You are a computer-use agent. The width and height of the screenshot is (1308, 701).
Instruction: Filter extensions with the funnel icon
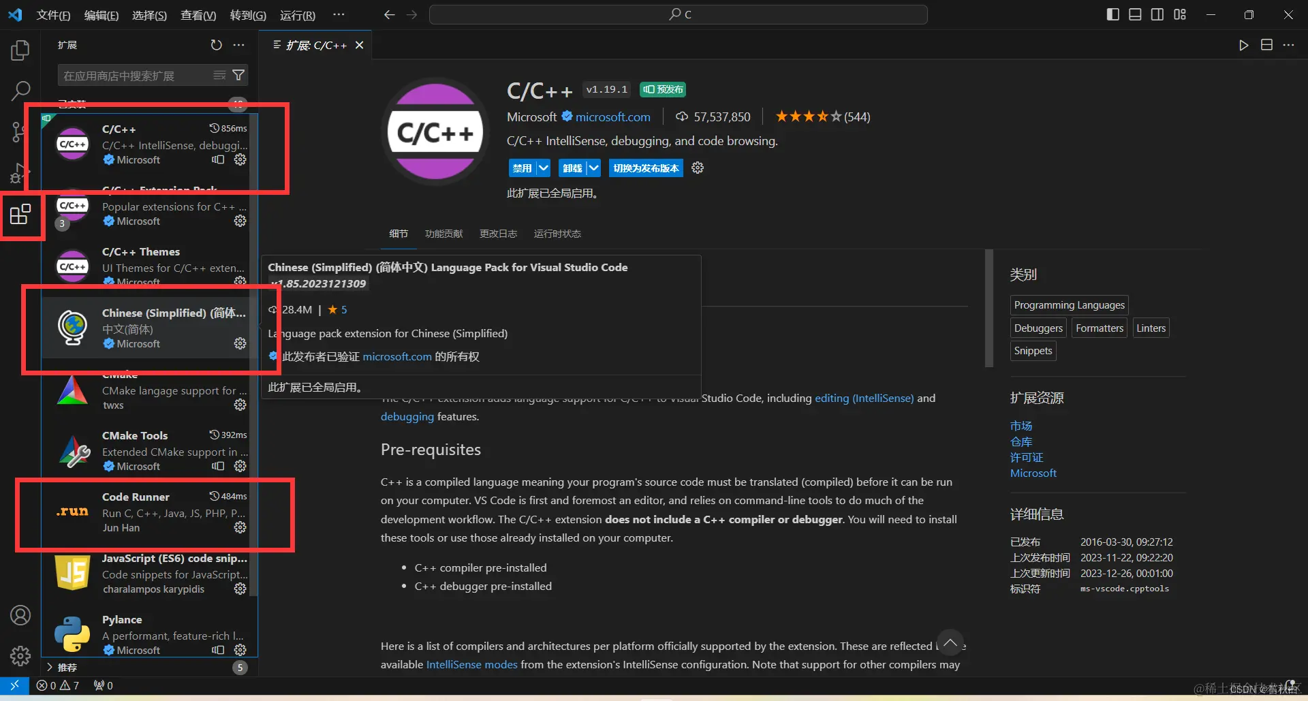pyautogui.click(x=238, y=75)
